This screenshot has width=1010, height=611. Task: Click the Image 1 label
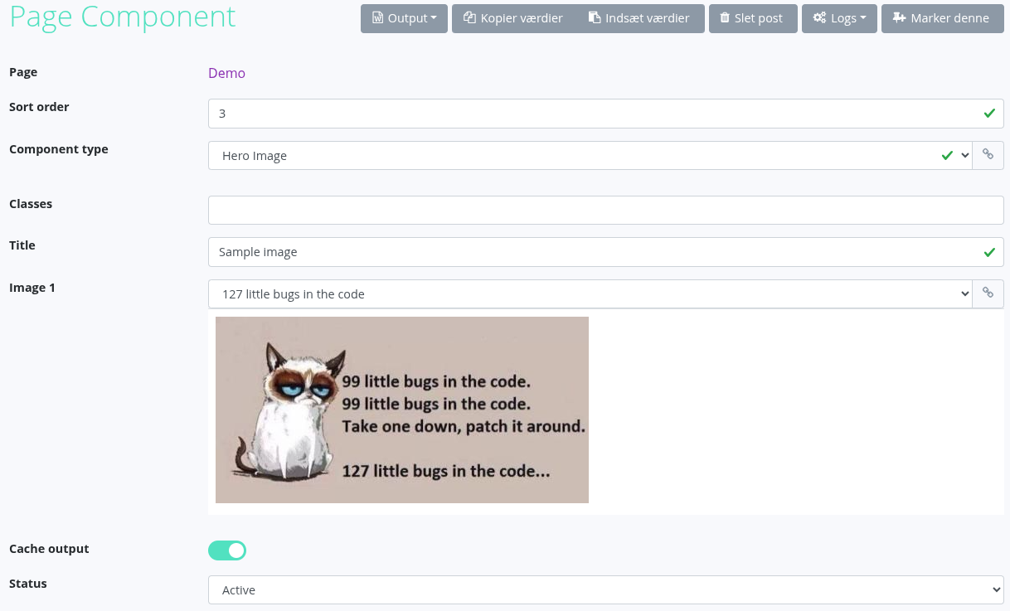32,288
